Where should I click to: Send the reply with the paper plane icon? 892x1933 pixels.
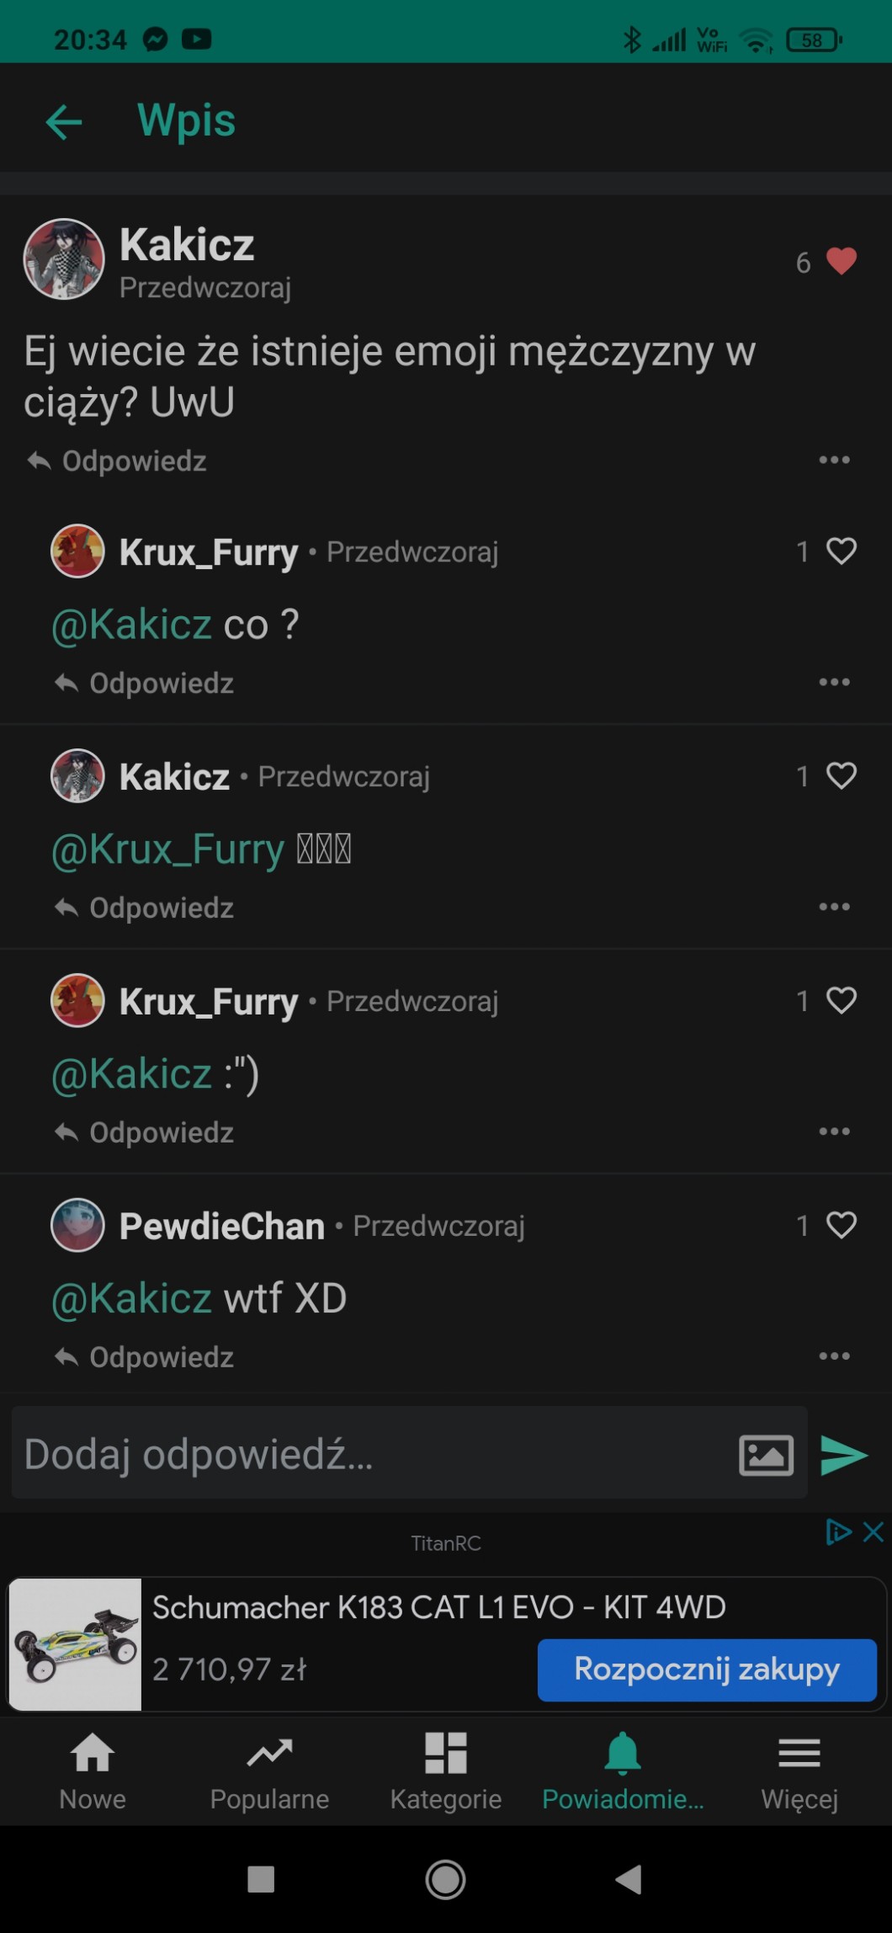coord(843,1455)
